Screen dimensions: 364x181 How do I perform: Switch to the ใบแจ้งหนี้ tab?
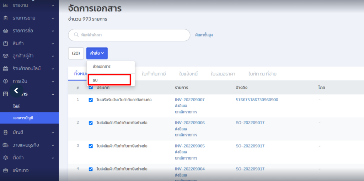pyautogui.click(x=188, y=74)
